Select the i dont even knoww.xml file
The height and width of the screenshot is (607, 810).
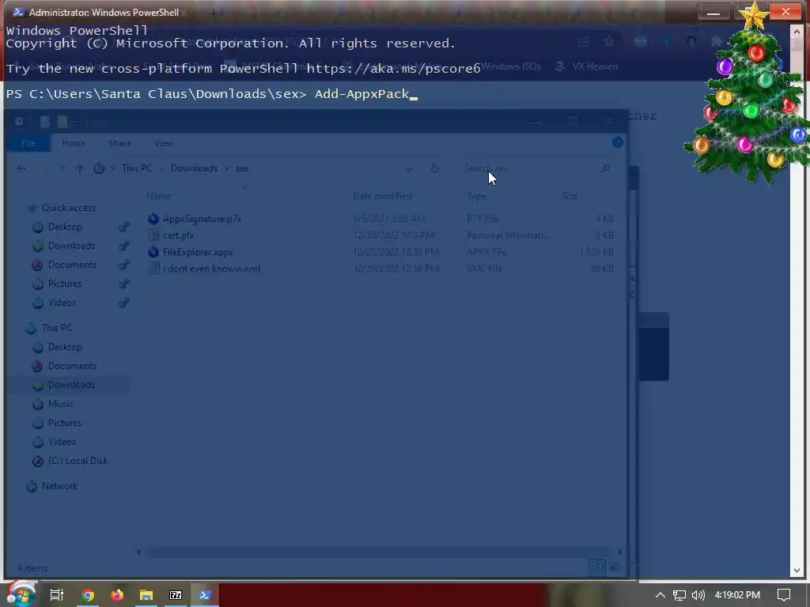point(212,269)
